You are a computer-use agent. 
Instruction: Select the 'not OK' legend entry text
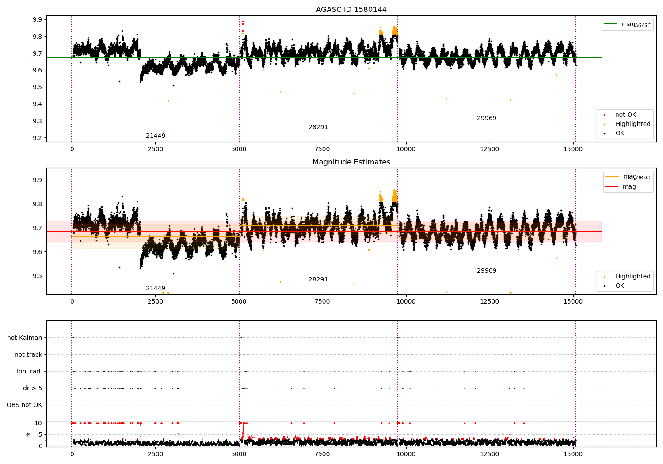coord(625,114)
